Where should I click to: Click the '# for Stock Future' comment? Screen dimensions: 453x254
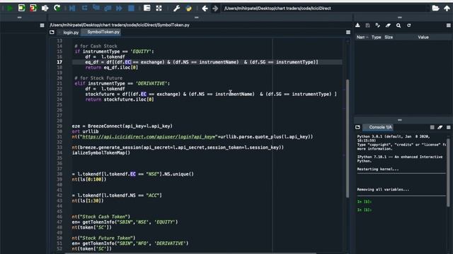pos(98,78)
